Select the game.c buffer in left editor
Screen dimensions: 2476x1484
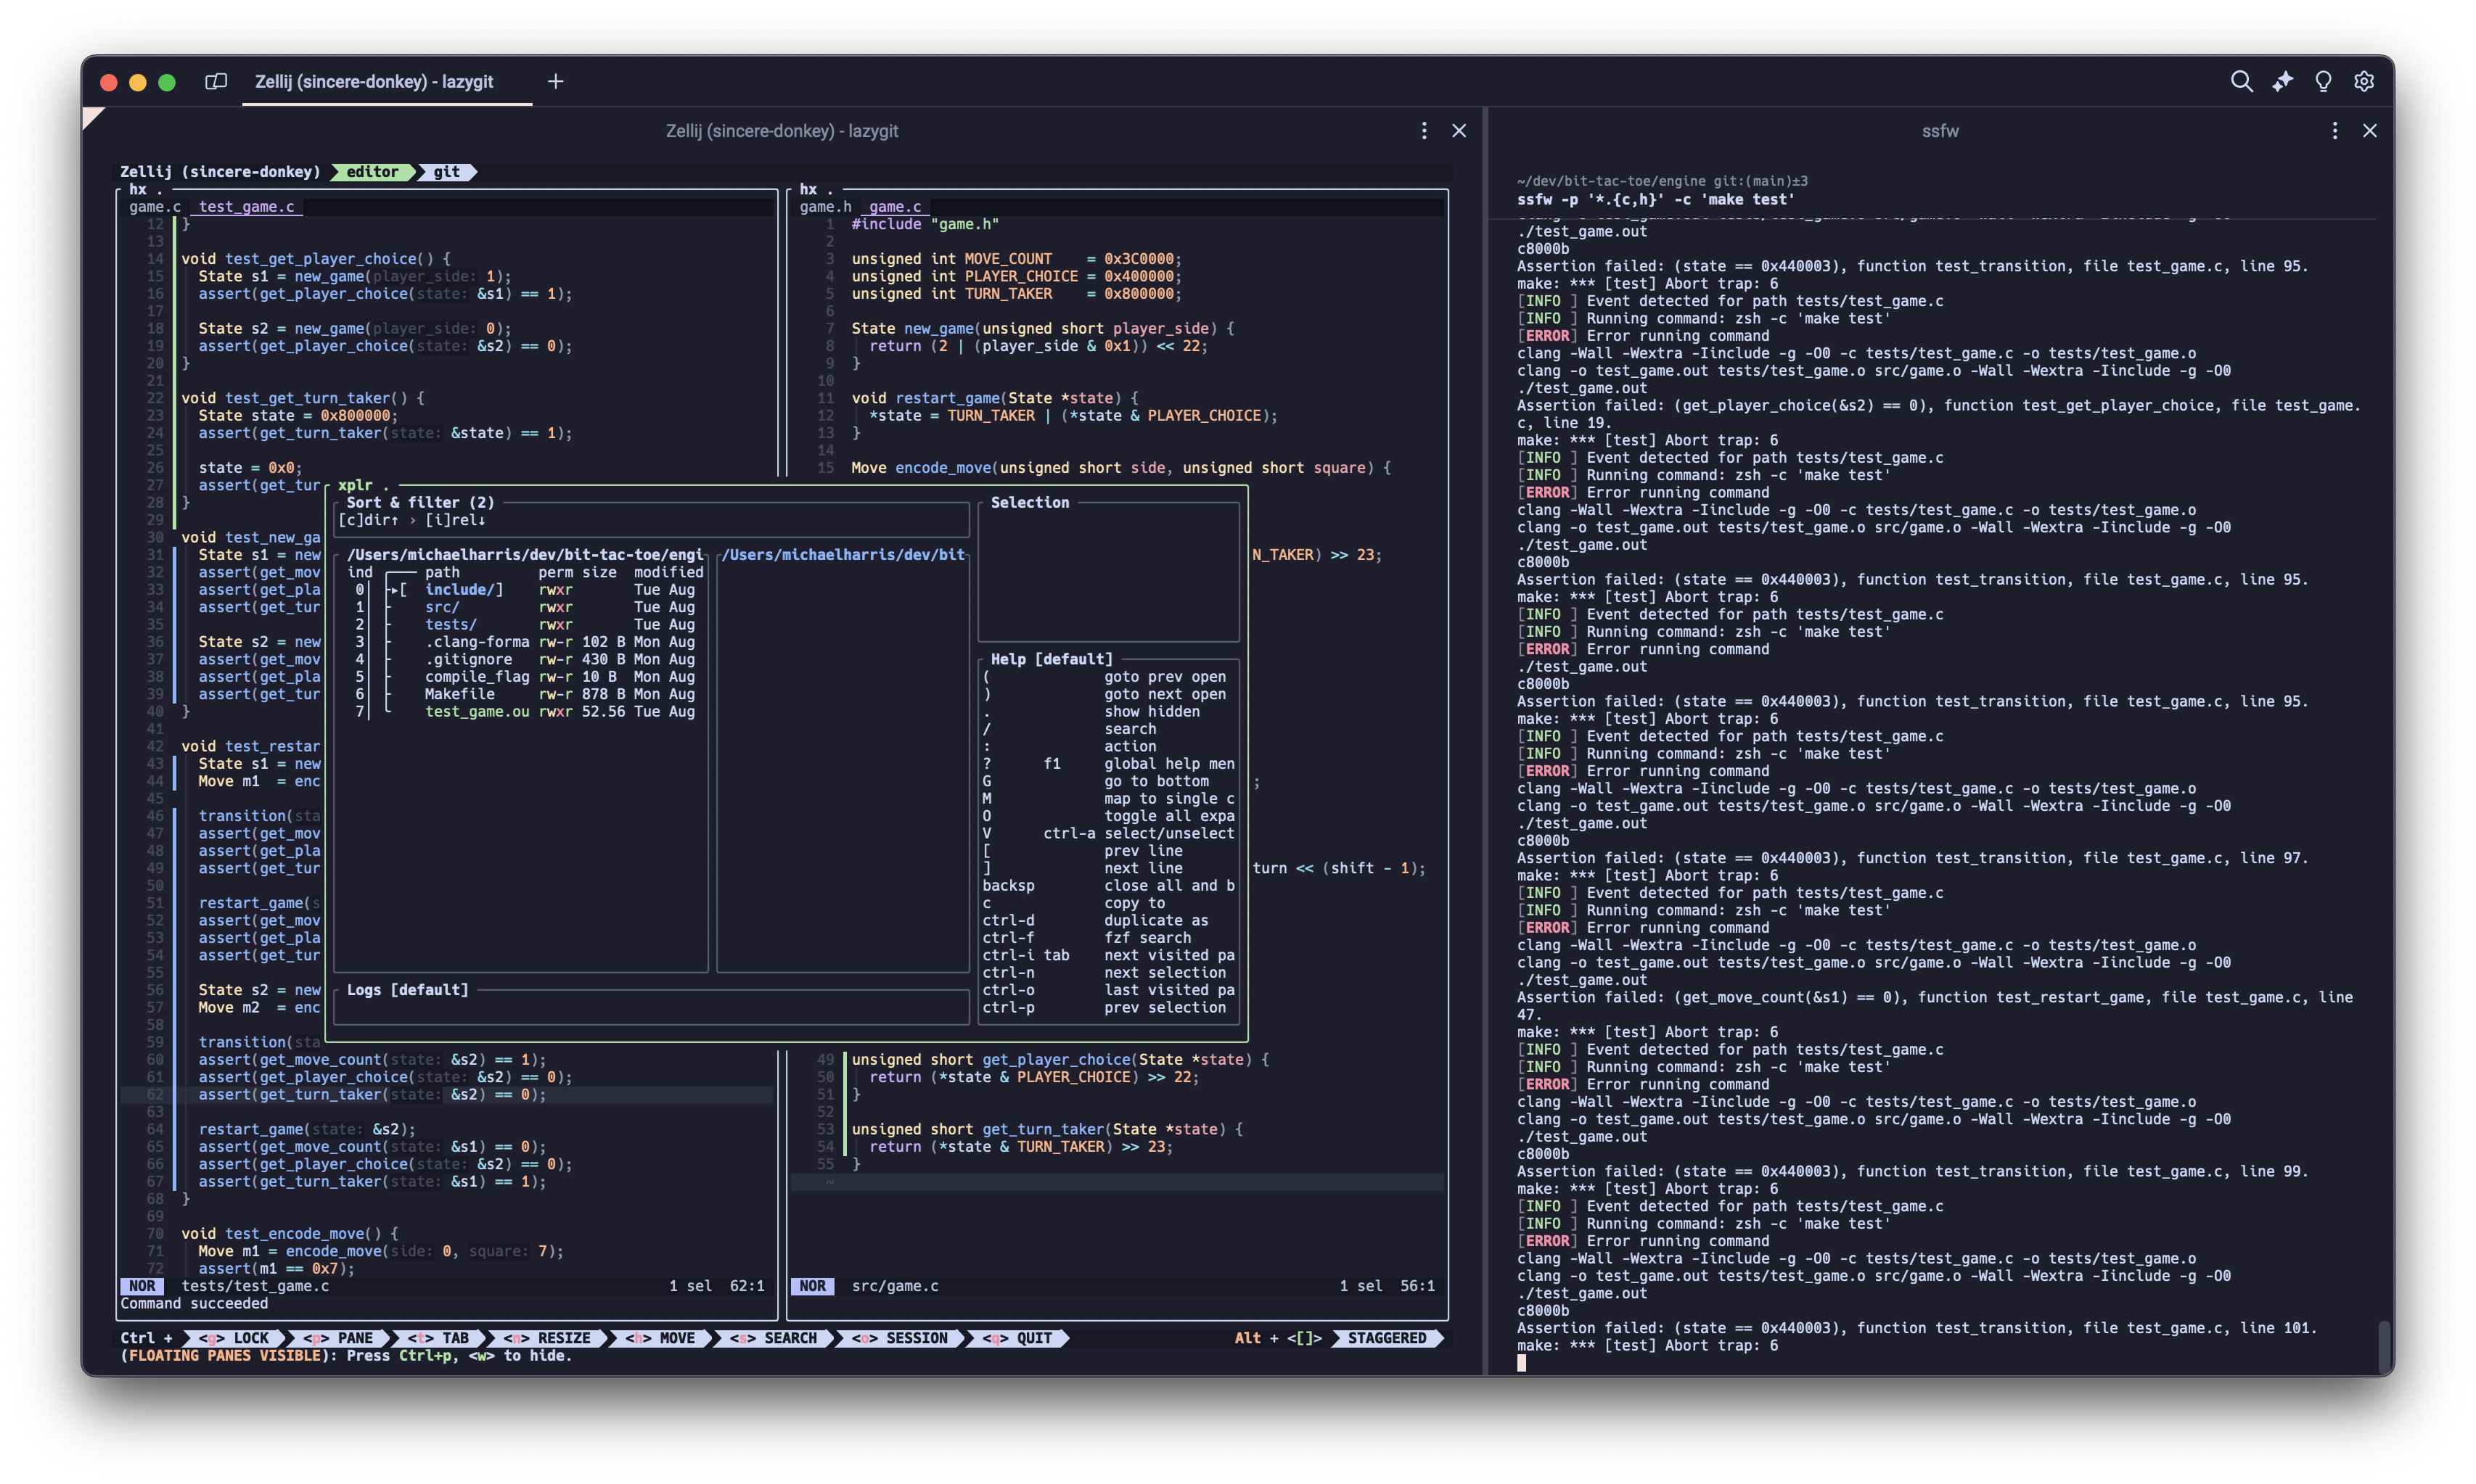(154, 207)
